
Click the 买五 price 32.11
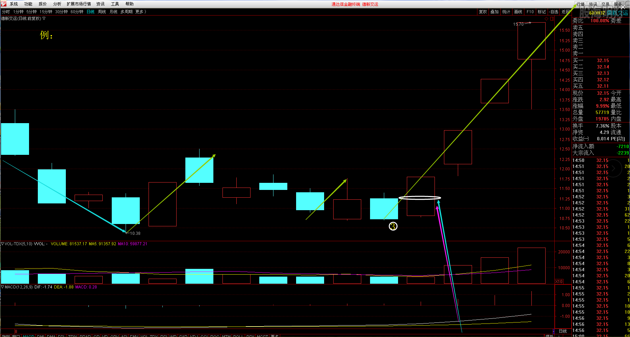coord(603,86)
